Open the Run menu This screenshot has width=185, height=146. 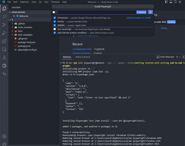[x=46, y=2]
